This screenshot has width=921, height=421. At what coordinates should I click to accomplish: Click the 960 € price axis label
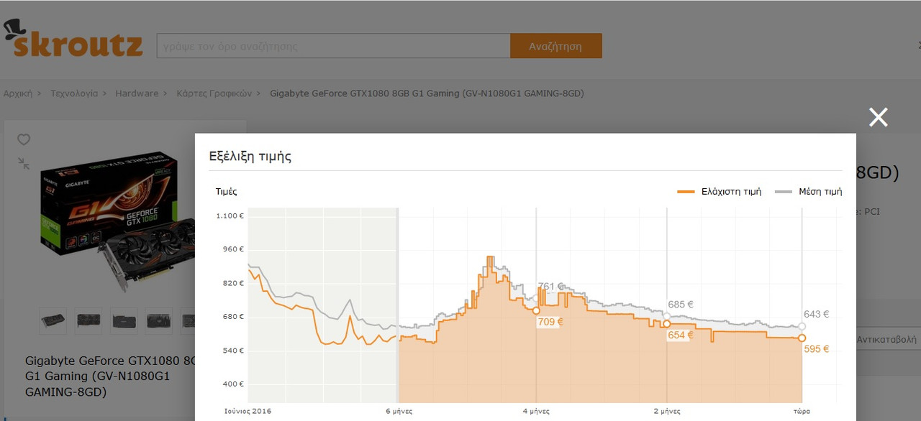(232, 249)
